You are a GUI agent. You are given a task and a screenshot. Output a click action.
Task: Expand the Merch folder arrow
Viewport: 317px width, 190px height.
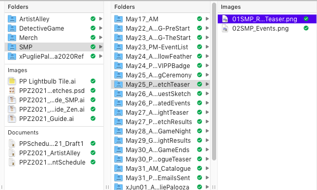pyautogui.click(x=101, y=37)
